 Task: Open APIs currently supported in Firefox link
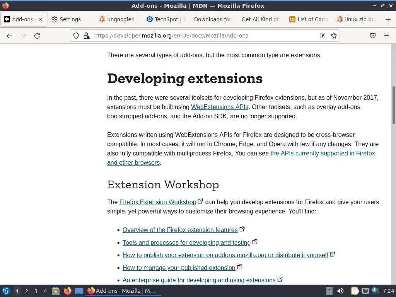coord(323,154)
